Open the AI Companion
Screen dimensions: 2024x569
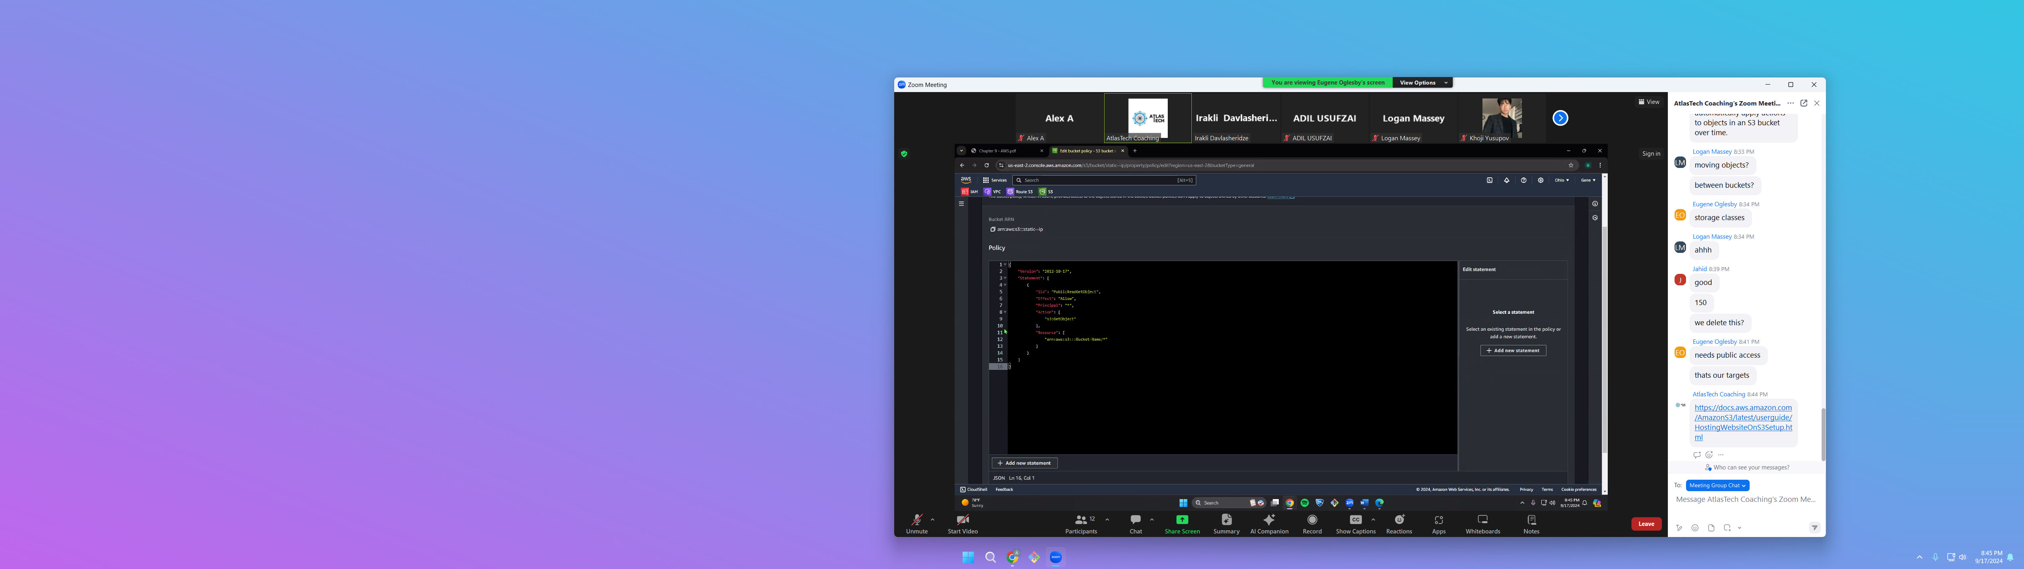1269,520
